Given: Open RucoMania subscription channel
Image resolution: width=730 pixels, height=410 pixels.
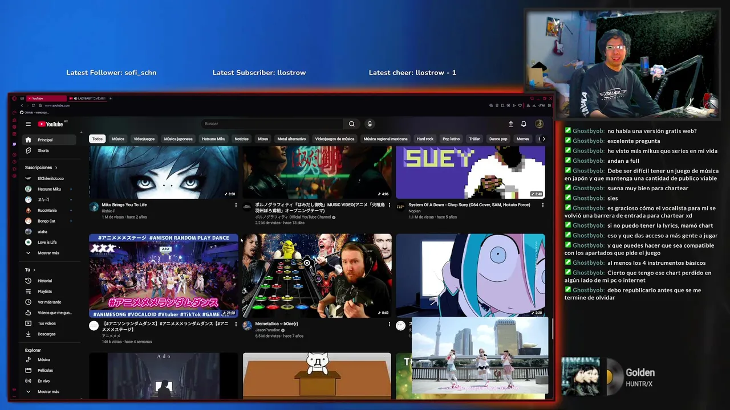Looking at the screenshot, I should (49, 210).
